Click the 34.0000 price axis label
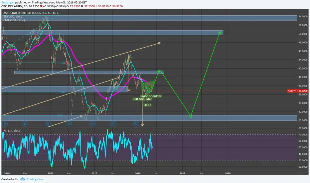Viewport: 310px width, 183px height. coord(303,103)
